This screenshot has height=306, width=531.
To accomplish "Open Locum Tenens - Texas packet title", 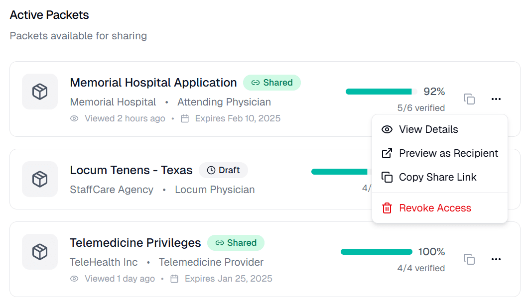I will tap(131, 170).
